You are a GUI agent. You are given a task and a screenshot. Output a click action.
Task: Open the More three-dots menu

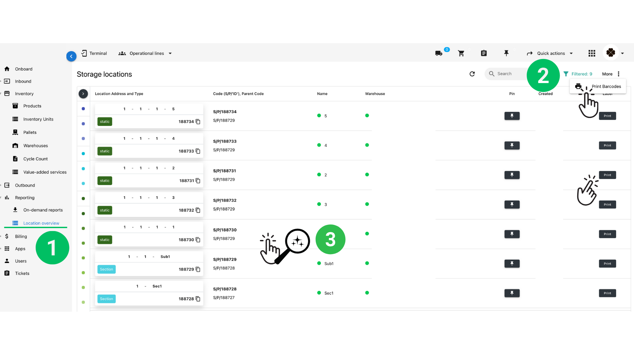pyautogui.click(x=618, y=74)
